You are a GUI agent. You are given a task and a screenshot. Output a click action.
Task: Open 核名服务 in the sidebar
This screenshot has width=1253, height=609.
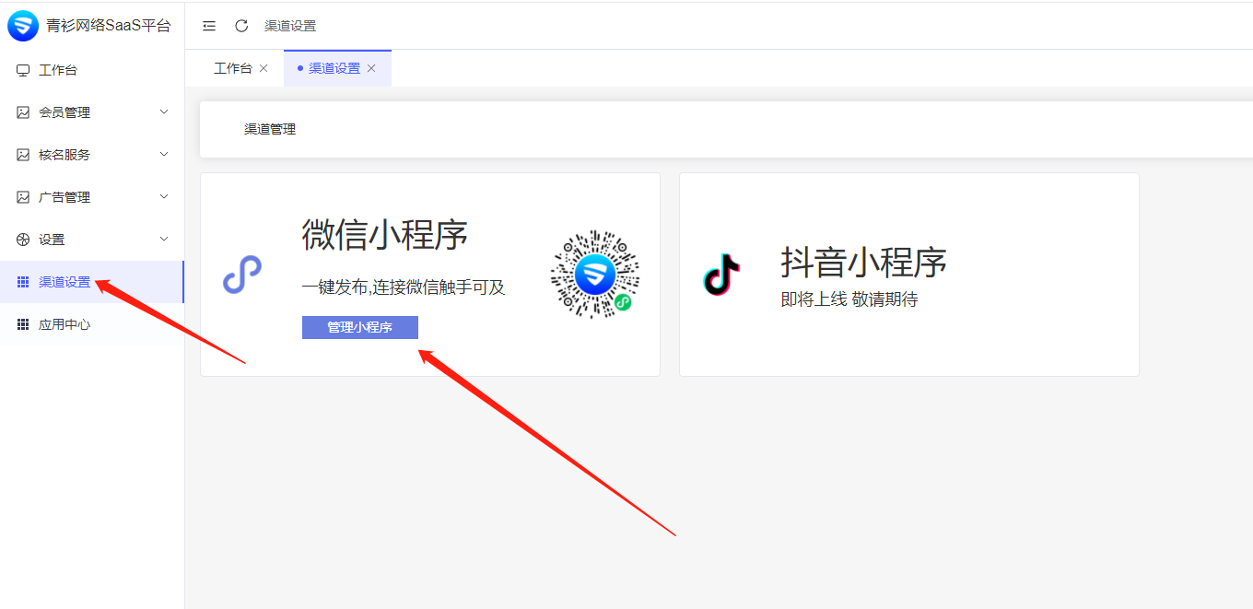[92, 155]
